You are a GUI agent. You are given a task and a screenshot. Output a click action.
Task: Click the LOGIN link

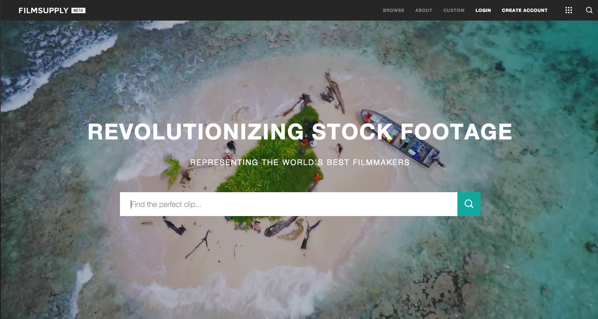(483, 10)
